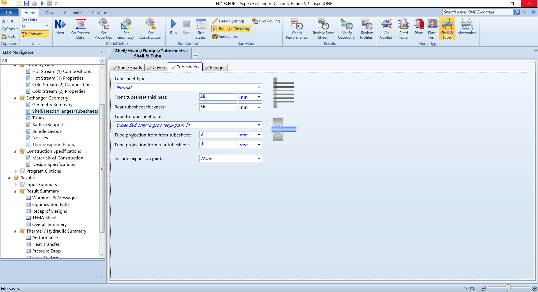Screen dimensions: 538x292
Task: Expand the Input Summary tree node
Action: point(16,185)
